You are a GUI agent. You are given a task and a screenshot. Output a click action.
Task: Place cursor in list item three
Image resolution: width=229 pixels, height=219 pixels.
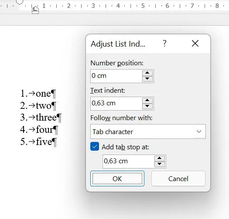(x=46, y=118)
